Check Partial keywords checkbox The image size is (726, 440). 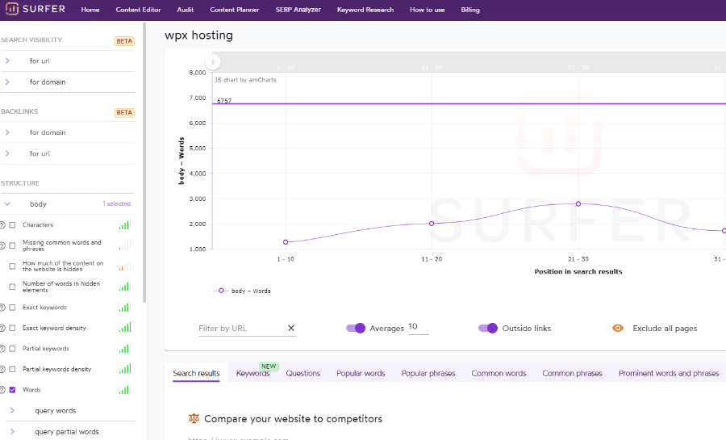(x=12, y=349)
